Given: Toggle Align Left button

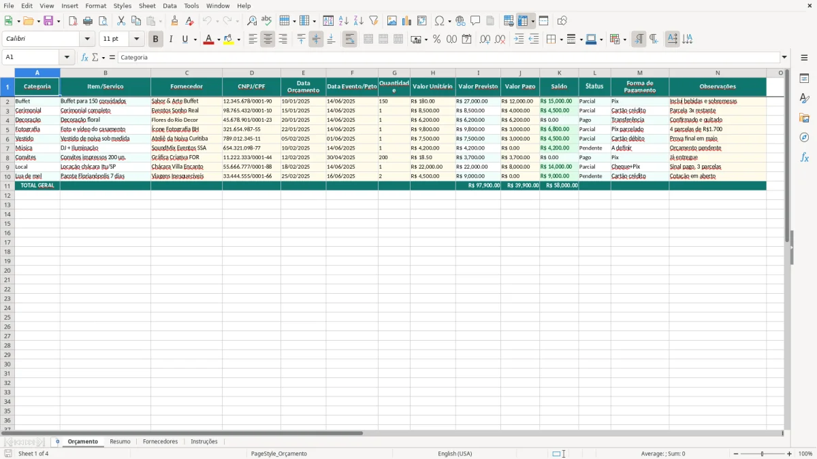Looking at the screenshot, I should coord(253,39).
